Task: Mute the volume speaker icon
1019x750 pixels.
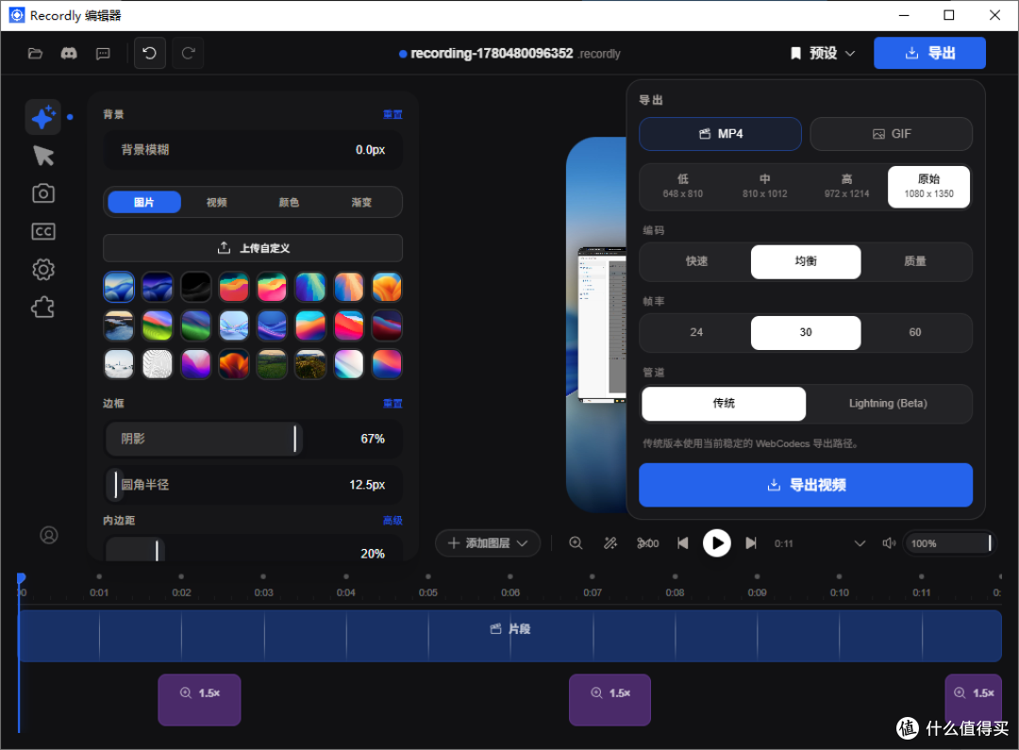Action: point(889,543)
